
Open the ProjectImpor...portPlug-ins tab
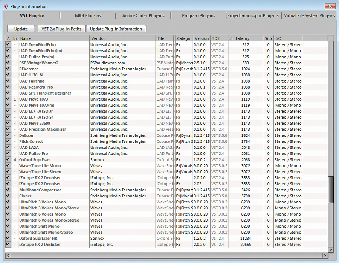pyautogui.click(x=254, y=15)
